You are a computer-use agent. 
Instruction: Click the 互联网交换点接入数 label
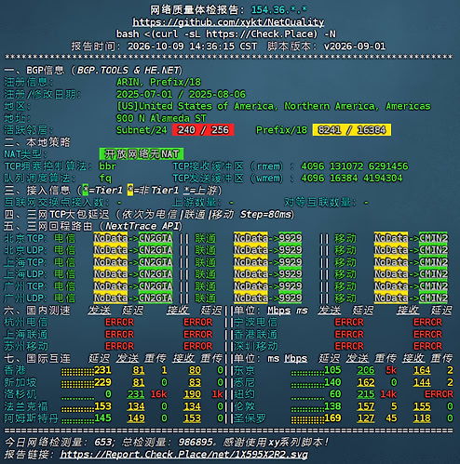(57, 203)
